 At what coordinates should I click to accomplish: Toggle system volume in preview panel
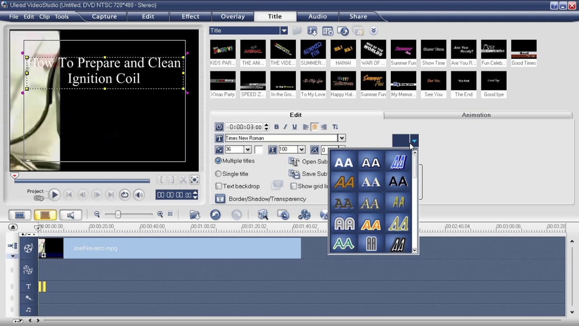click(x=138, y=195)
